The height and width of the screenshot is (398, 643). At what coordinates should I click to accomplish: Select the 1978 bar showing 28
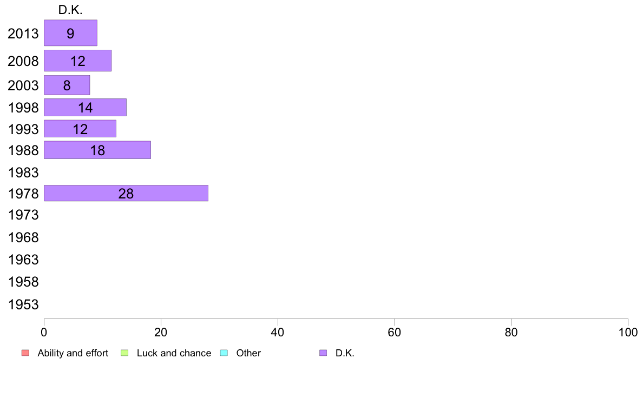[126, 193]
